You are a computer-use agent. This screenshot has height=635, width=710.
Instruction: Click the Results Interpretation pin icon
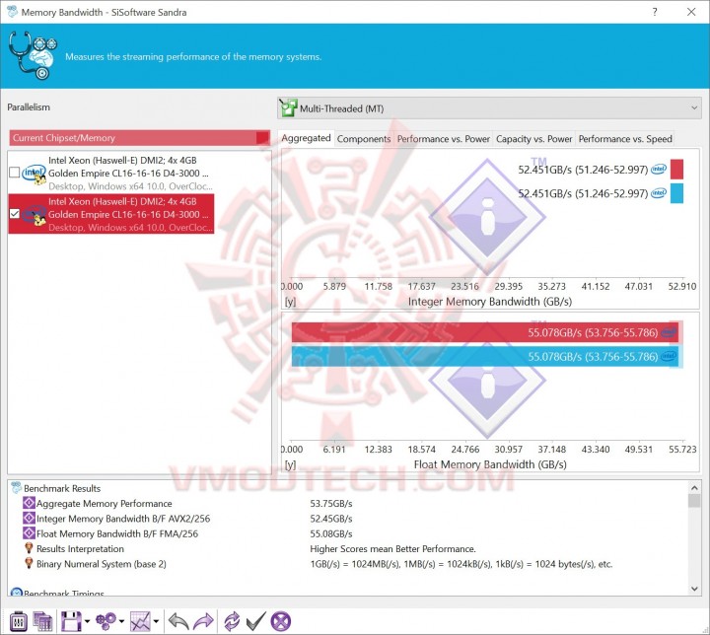29,548
